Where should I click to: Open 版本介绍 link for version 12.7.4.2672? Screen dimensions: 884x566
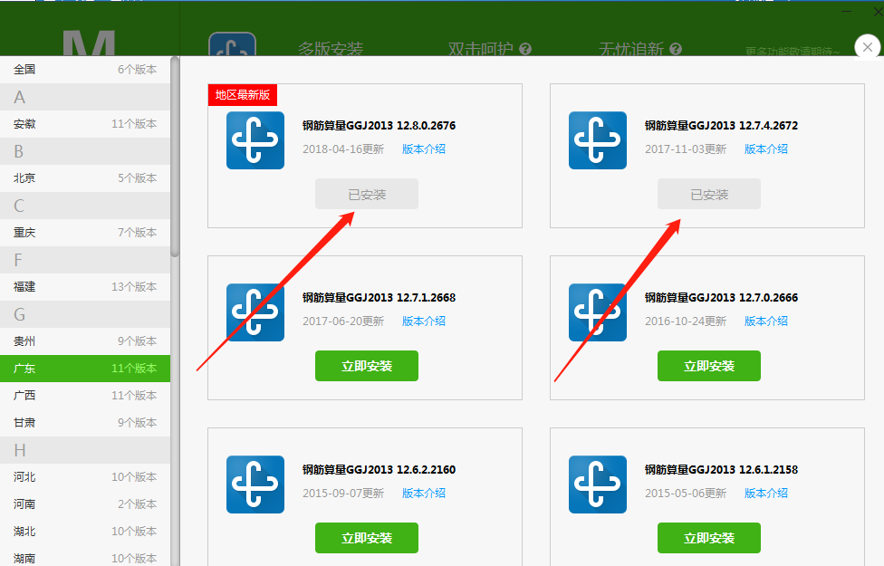click(x=765, y=149)
